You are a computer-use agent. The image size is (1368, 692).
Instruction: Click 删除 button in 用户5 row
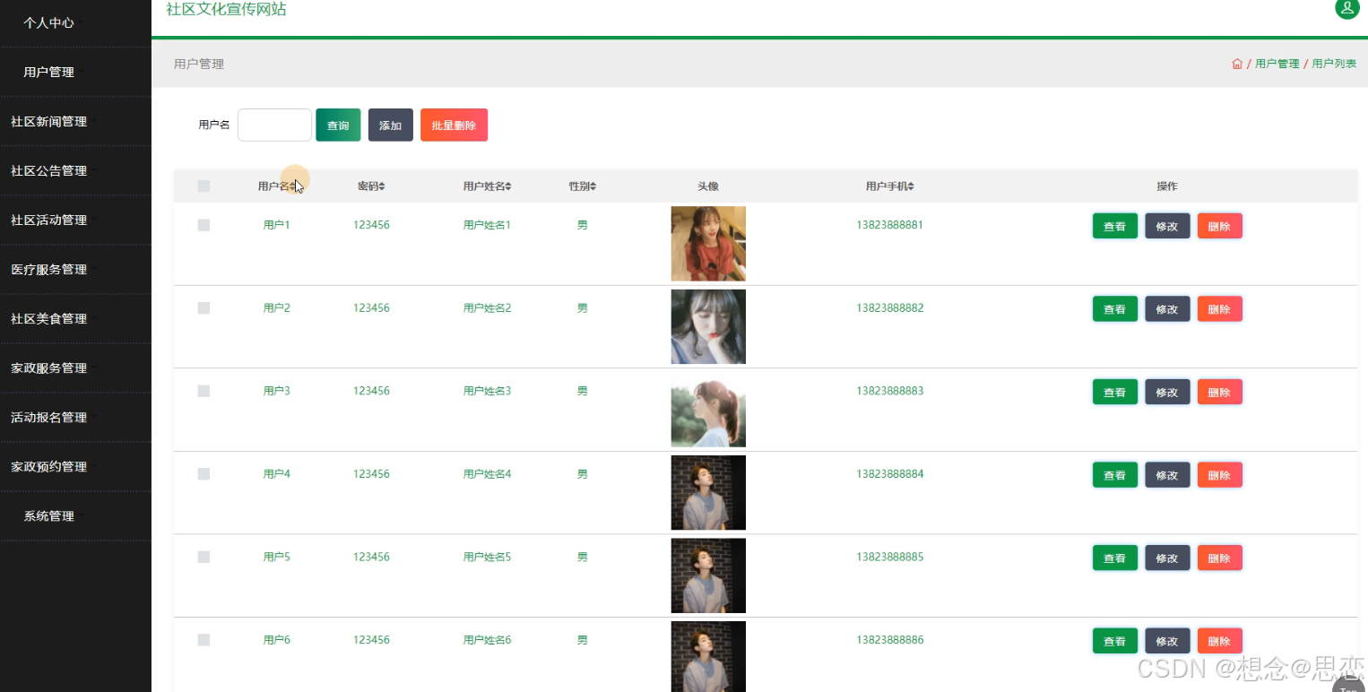[1219, 558]
